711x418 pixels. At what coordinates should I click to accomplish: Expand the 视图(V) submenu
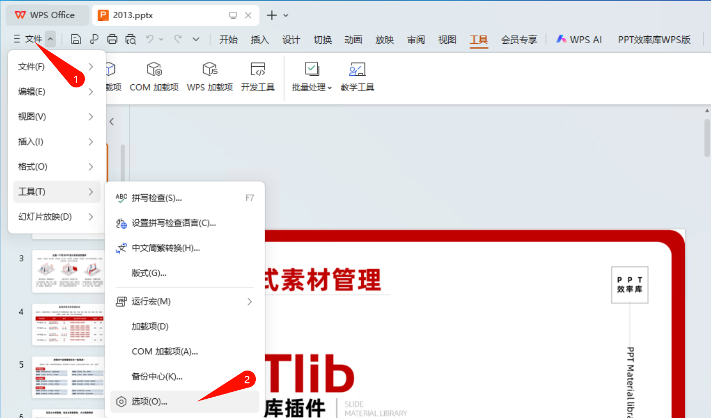point(91,117)
